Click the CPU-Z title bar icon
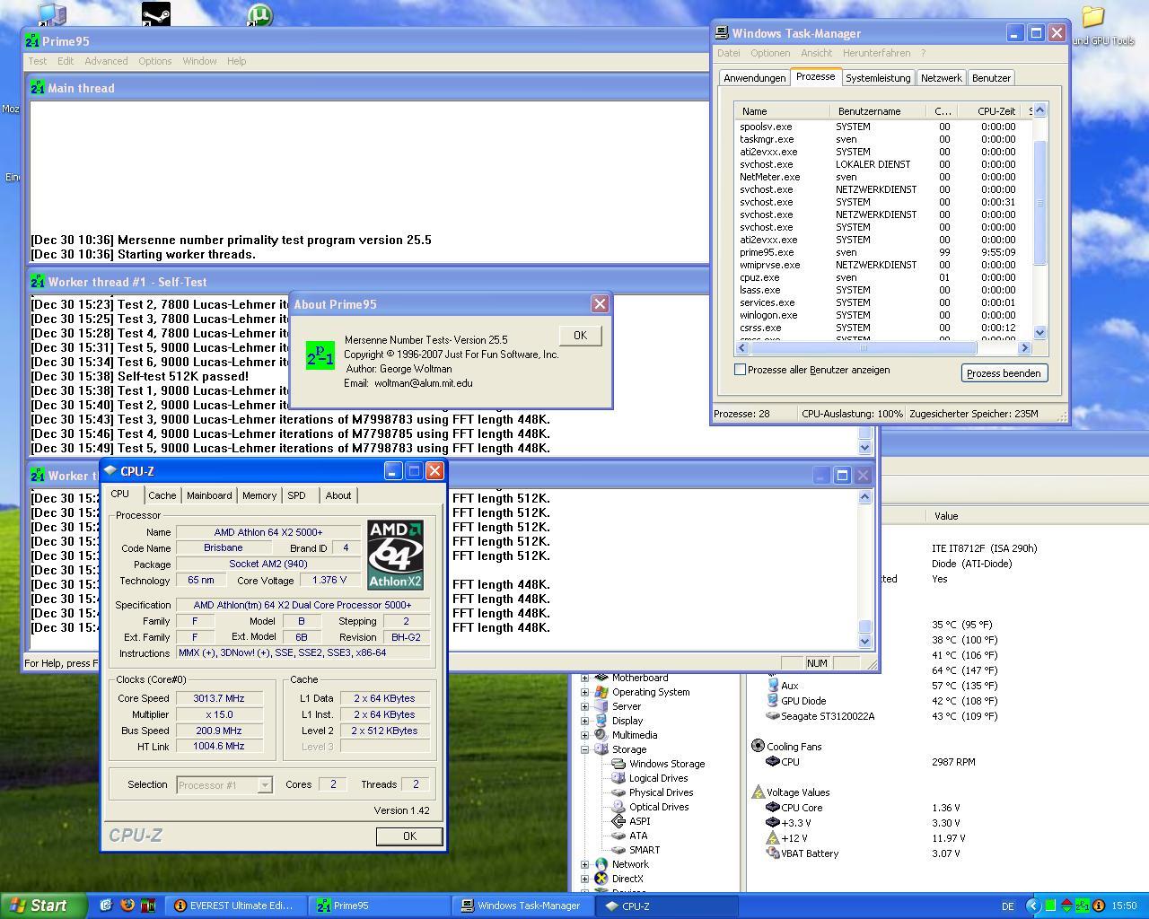Image resolution: width=1149 pixels, height=919 pixels. click(110, 470)
